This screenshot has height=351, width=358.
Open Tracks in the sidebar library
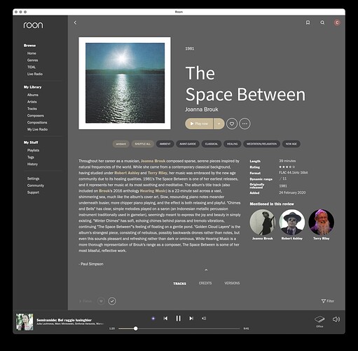[x=32, y=109]
